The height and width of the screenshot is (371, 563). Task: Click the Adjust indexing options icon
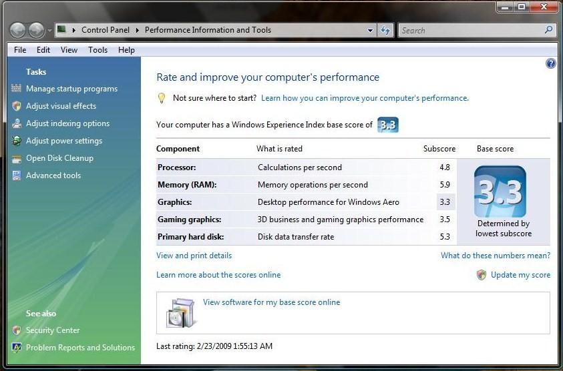(16, 123)
